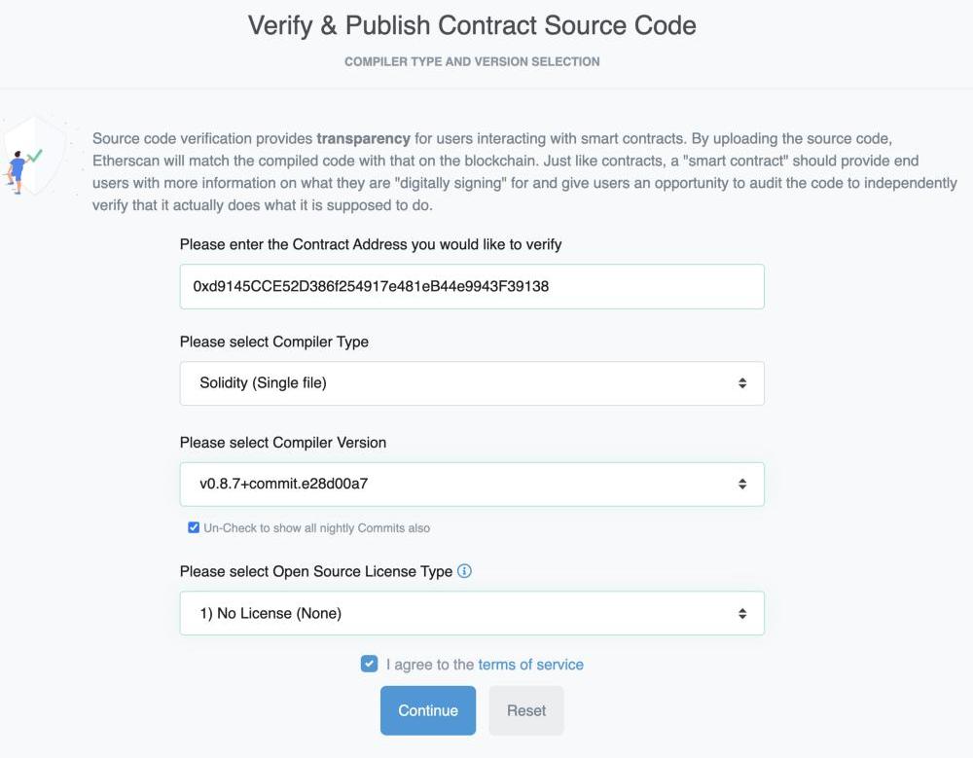Viewport: 973px width, 758px height.
Task: Toggle the terms of service agreement checkbox
Action: pyautogui.click(x=369, y=664)
